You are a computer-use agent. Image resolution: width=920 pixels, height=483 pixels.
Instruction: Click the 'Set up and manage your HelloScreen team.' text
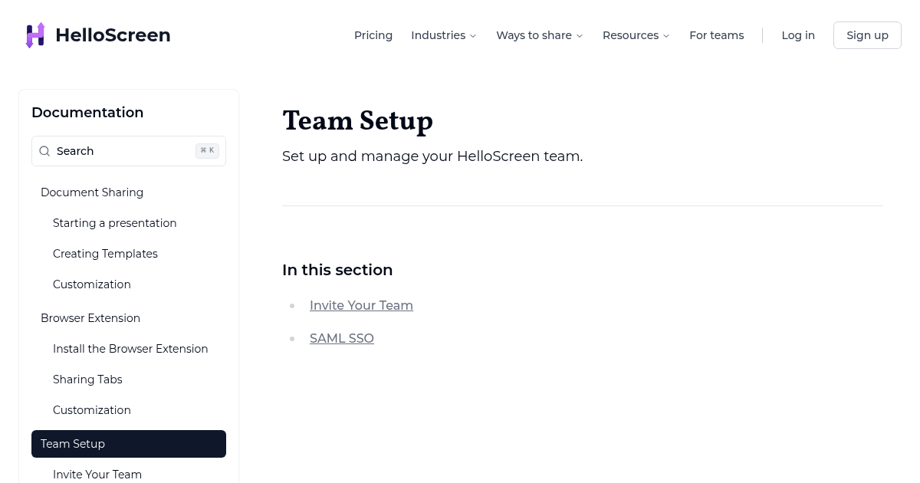(x=432, y=156)
